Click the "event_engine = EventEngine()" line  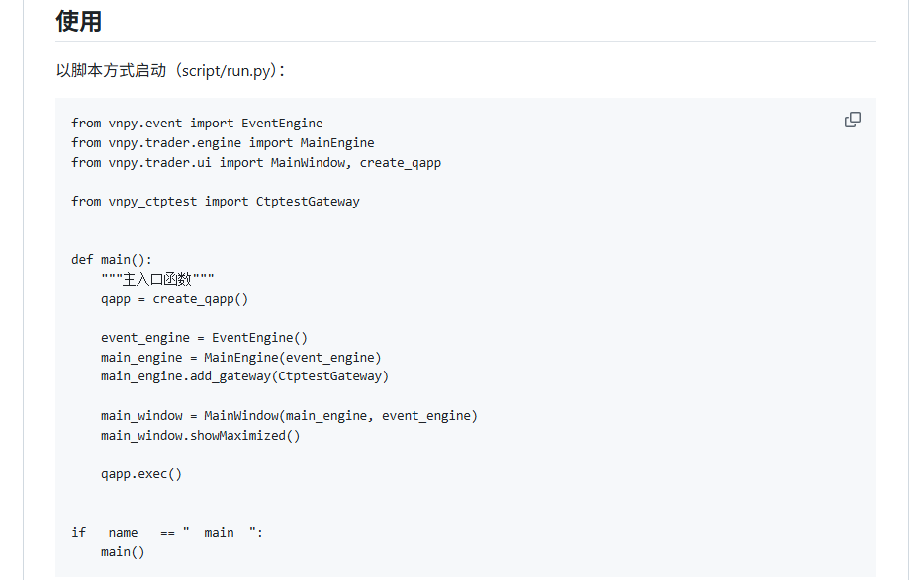204,338
